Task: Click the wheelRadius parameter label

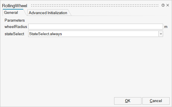Action: pos(16,27)
